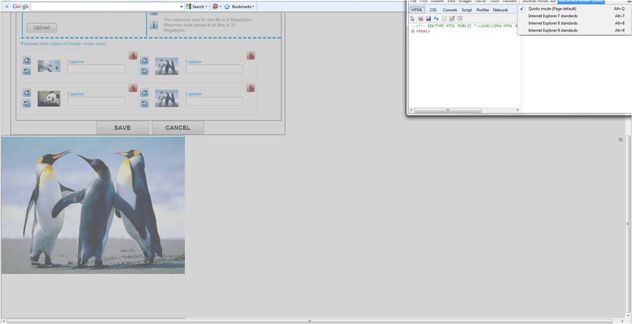Delete the lower penguins preview image
The height and width of the screenshot is (324, 632).
pos(251,88)
